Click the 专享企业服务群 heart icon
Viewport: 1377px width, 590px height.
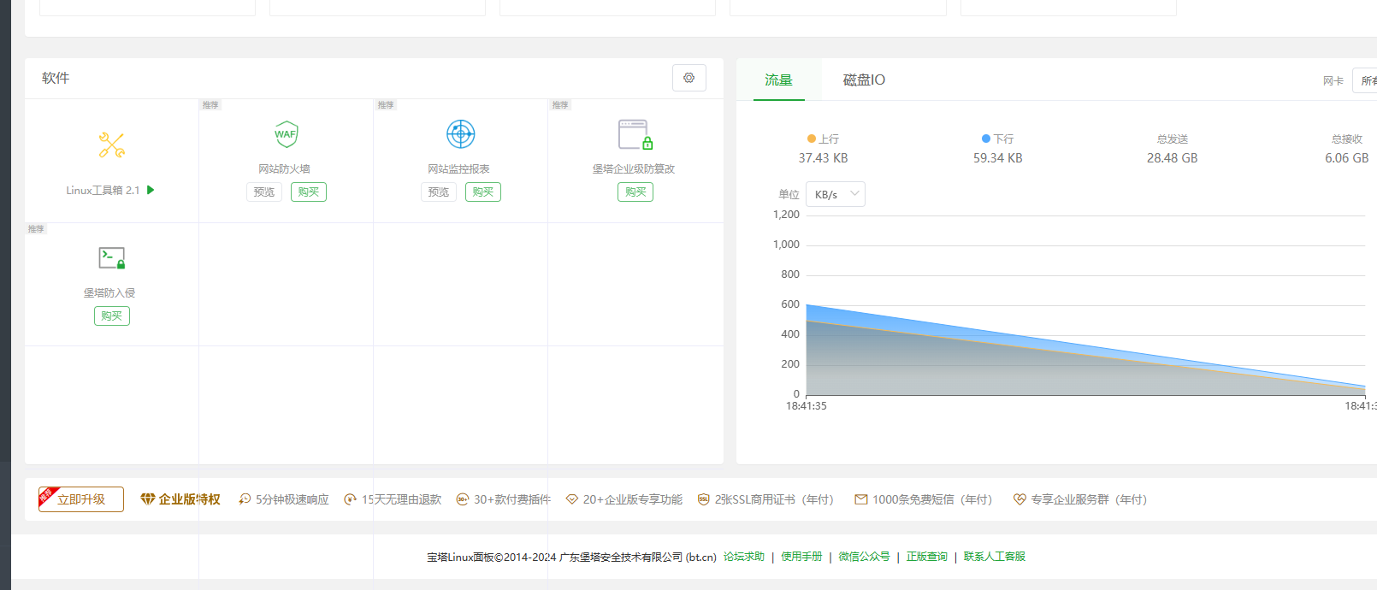(x=1019, y=499)
